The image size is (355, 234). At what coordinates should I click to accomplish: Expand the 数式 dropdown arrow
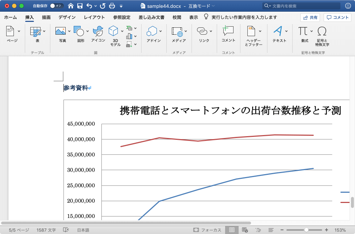tap(312, 31)
